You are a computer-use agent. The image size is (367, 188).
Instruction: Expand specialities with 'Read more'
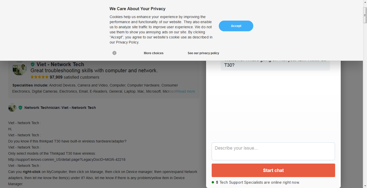(x=186, y=91)
